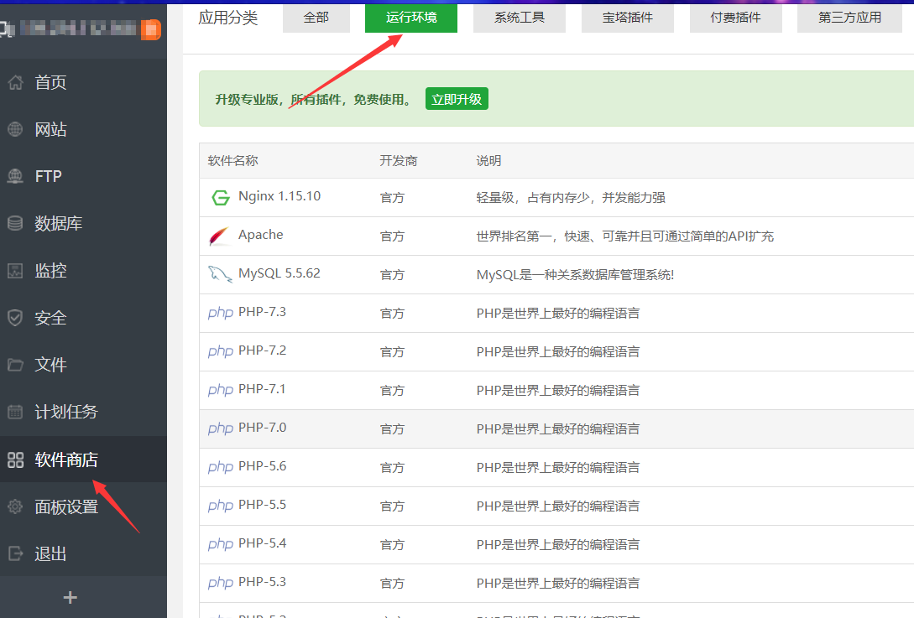The height and width of the screenshot is (618, 914).
Task: Click the 说明 column header
Action: (x=488, y=161)
